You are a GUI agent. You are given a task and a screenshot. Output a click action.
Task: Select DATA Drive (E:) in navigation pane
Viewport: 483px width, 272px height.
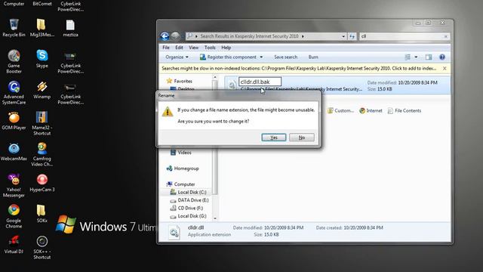click(189, 200)
